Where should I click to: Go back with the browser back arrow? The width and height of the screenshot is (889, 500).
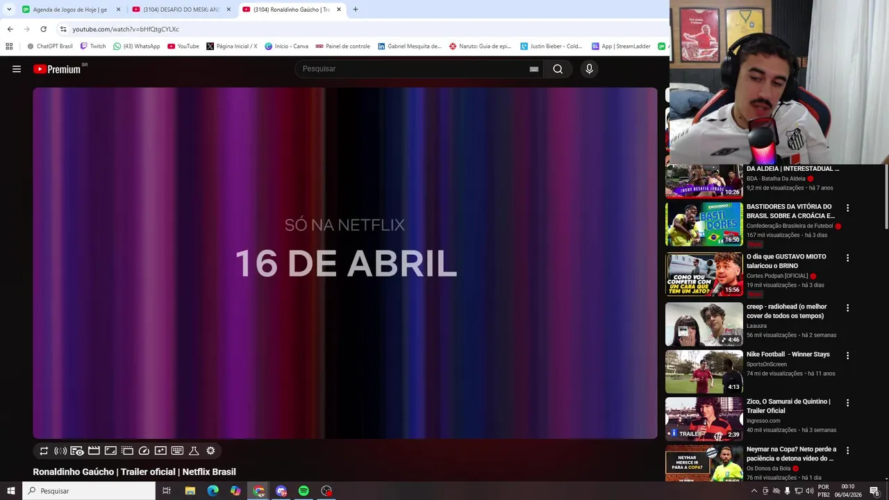(10, 29)
